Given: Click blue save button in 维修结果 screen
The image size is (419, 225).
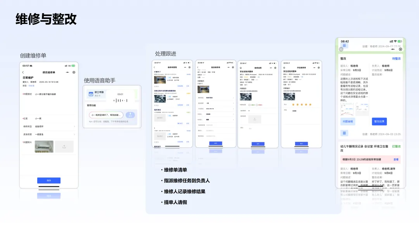Looking at the screenshot, I should pos(258,144).
